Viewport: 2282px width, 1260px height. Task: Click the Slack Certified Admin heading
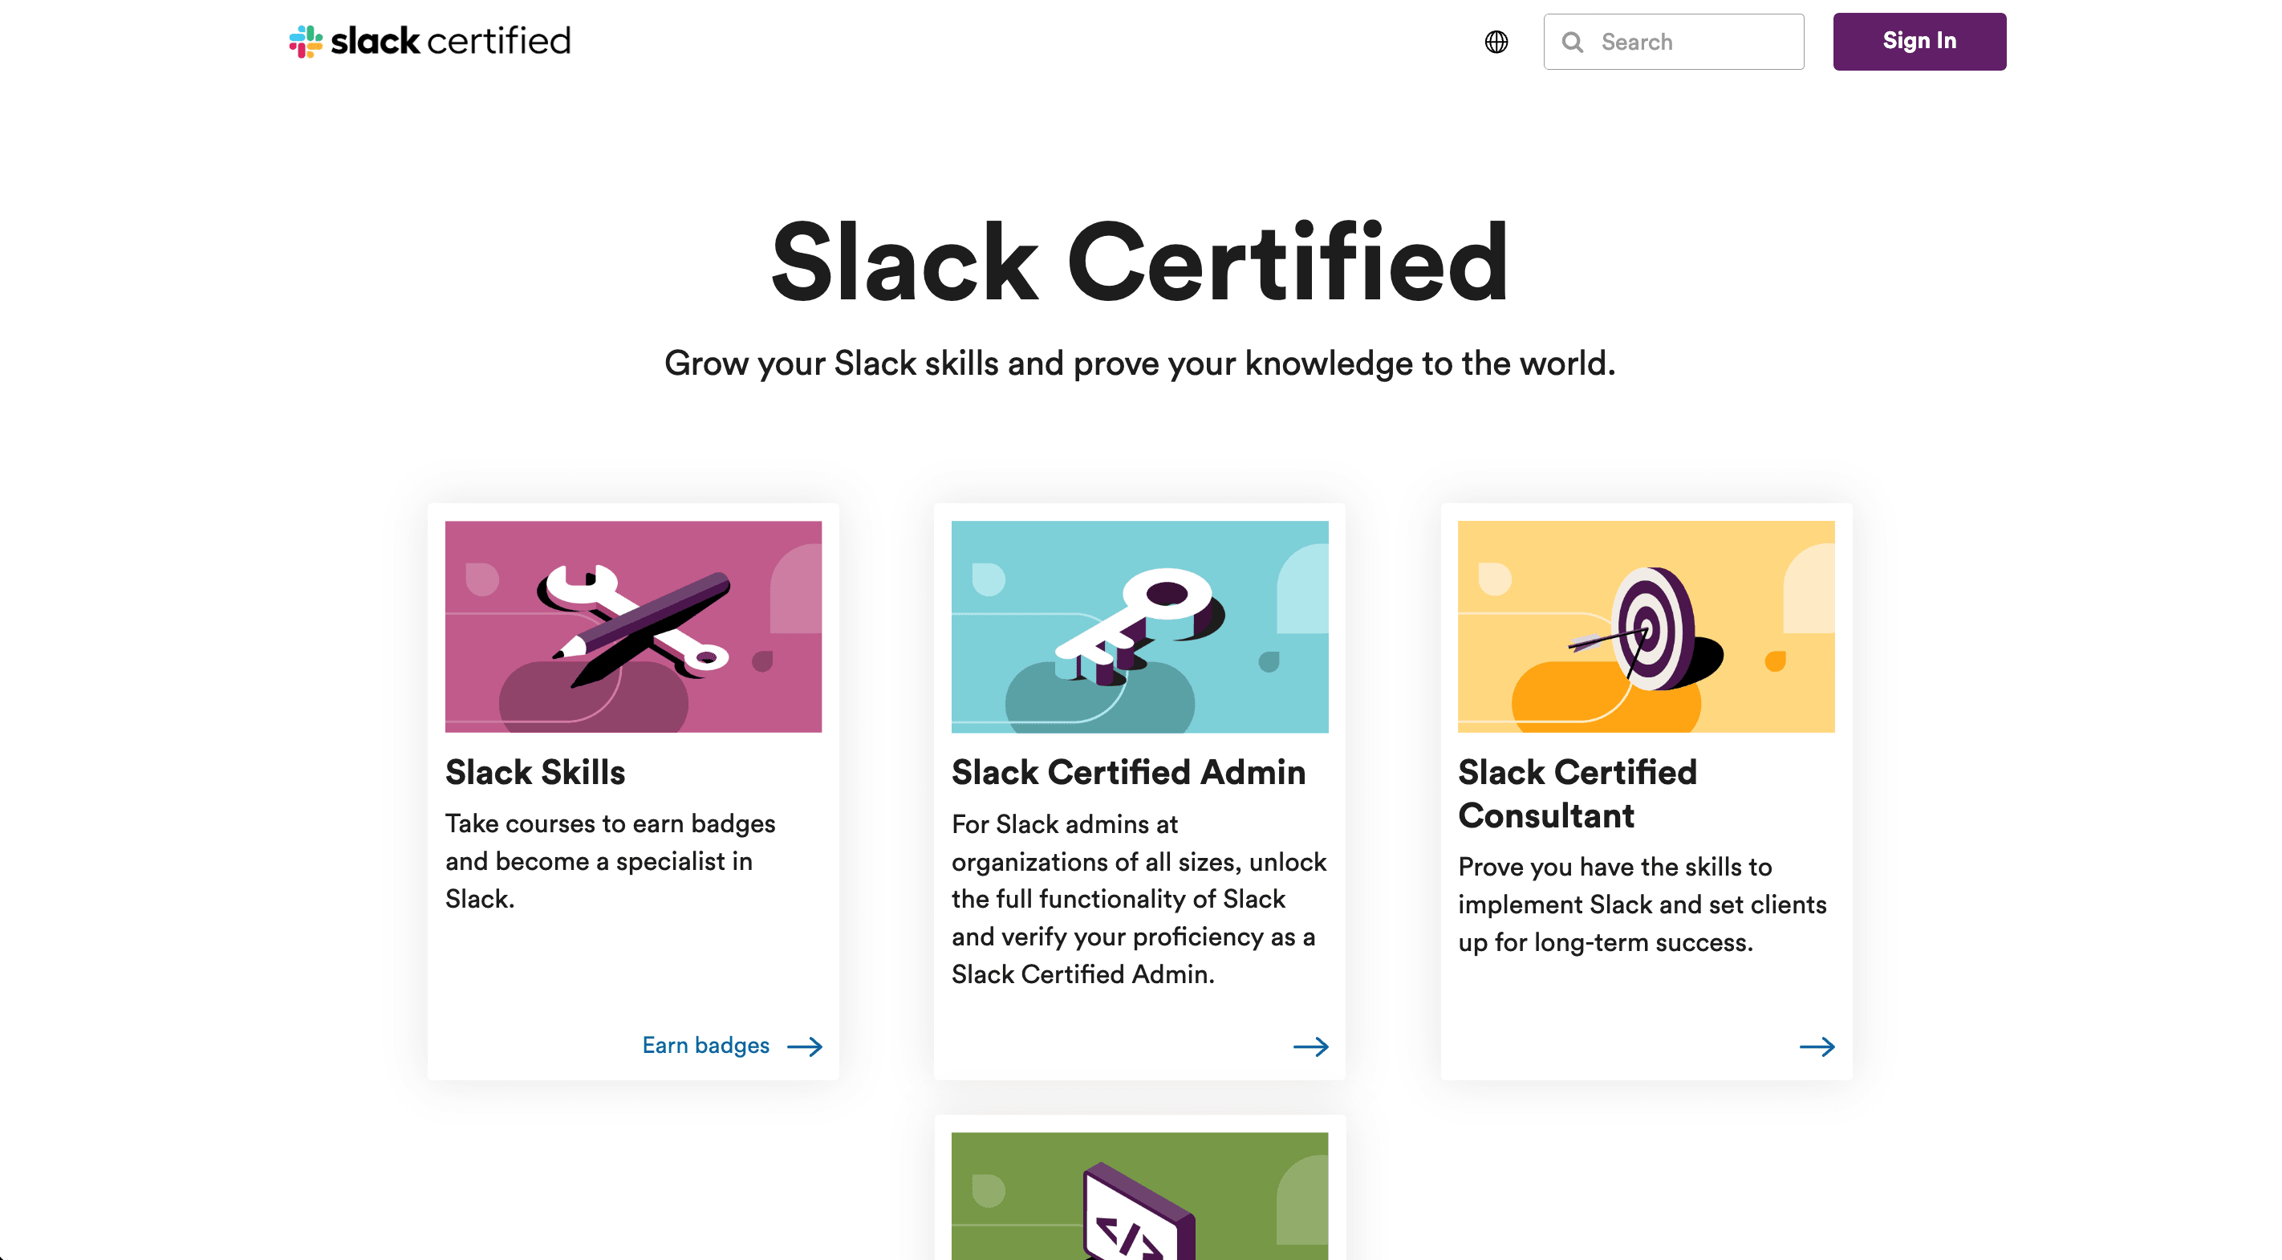(1127, 773)
